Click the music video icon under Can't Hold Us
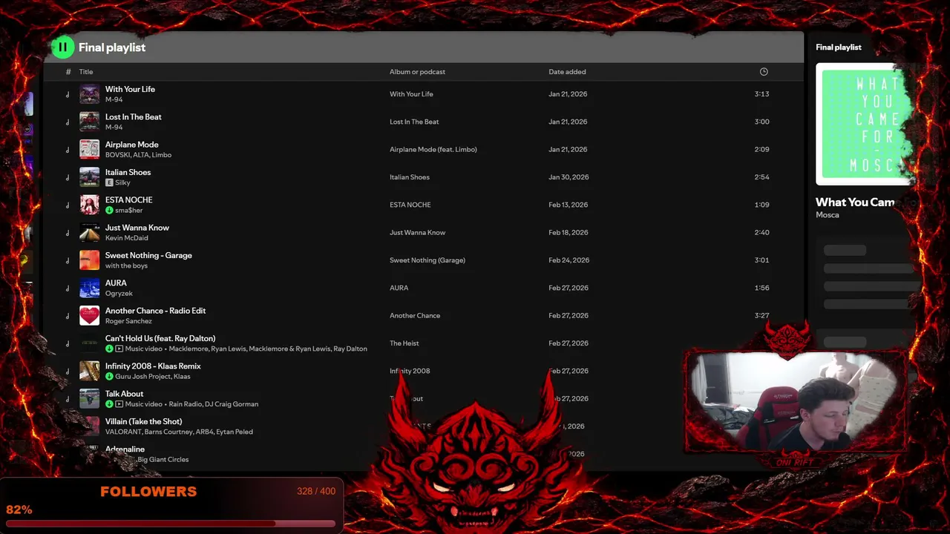950x534 pixels. coord(119,349)
